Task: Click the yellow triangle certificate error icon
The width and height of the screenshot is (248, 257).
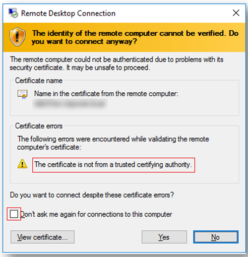Action: click(22, 164)
